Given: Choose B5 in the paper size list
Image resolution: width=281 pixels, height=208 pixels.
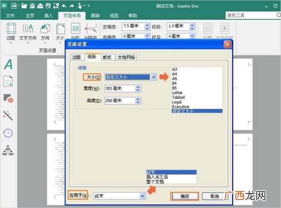Looking at the screenshot, I should tap(197, 88).
